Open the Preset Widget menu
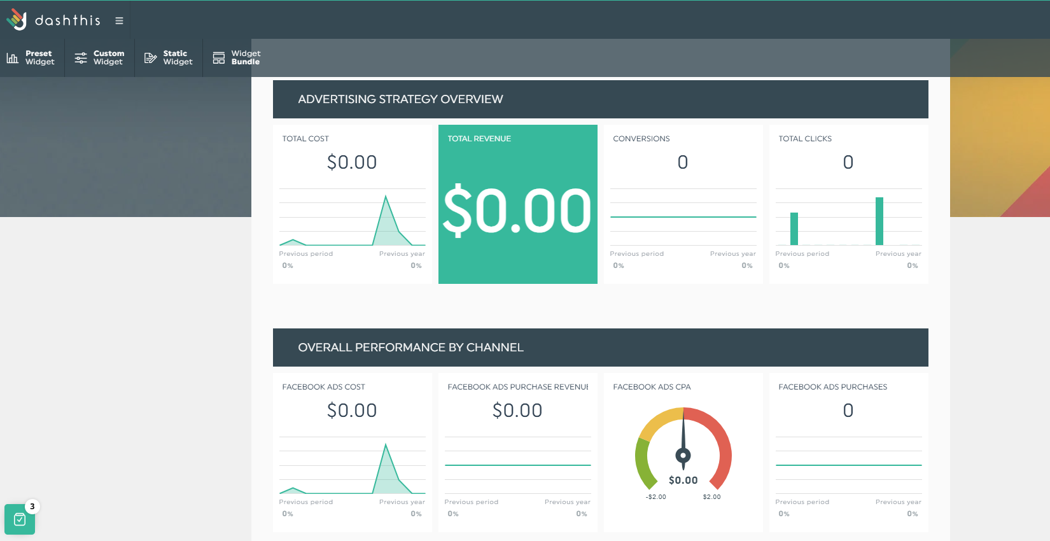The image size is (1050, 541). point(32,58)
